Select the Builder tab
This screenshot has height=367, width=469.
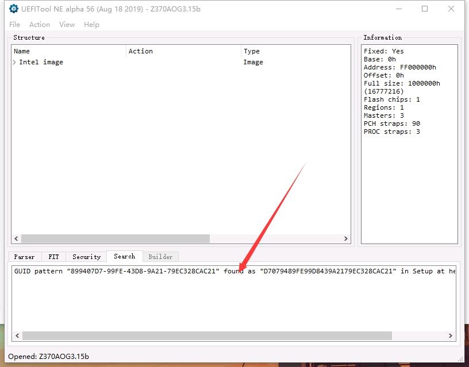(x=160, y=257)
